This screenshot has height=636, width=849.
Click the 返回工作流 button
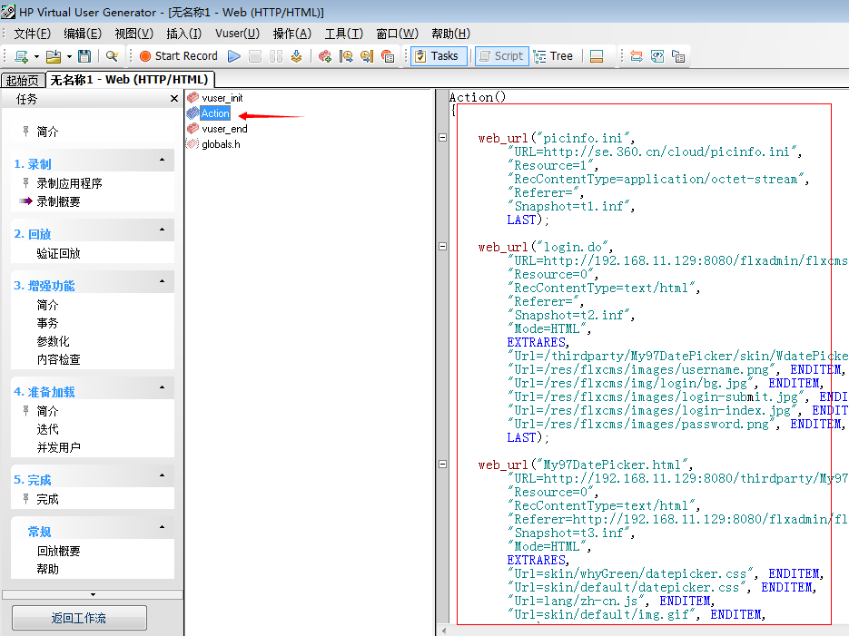(79, 618)
